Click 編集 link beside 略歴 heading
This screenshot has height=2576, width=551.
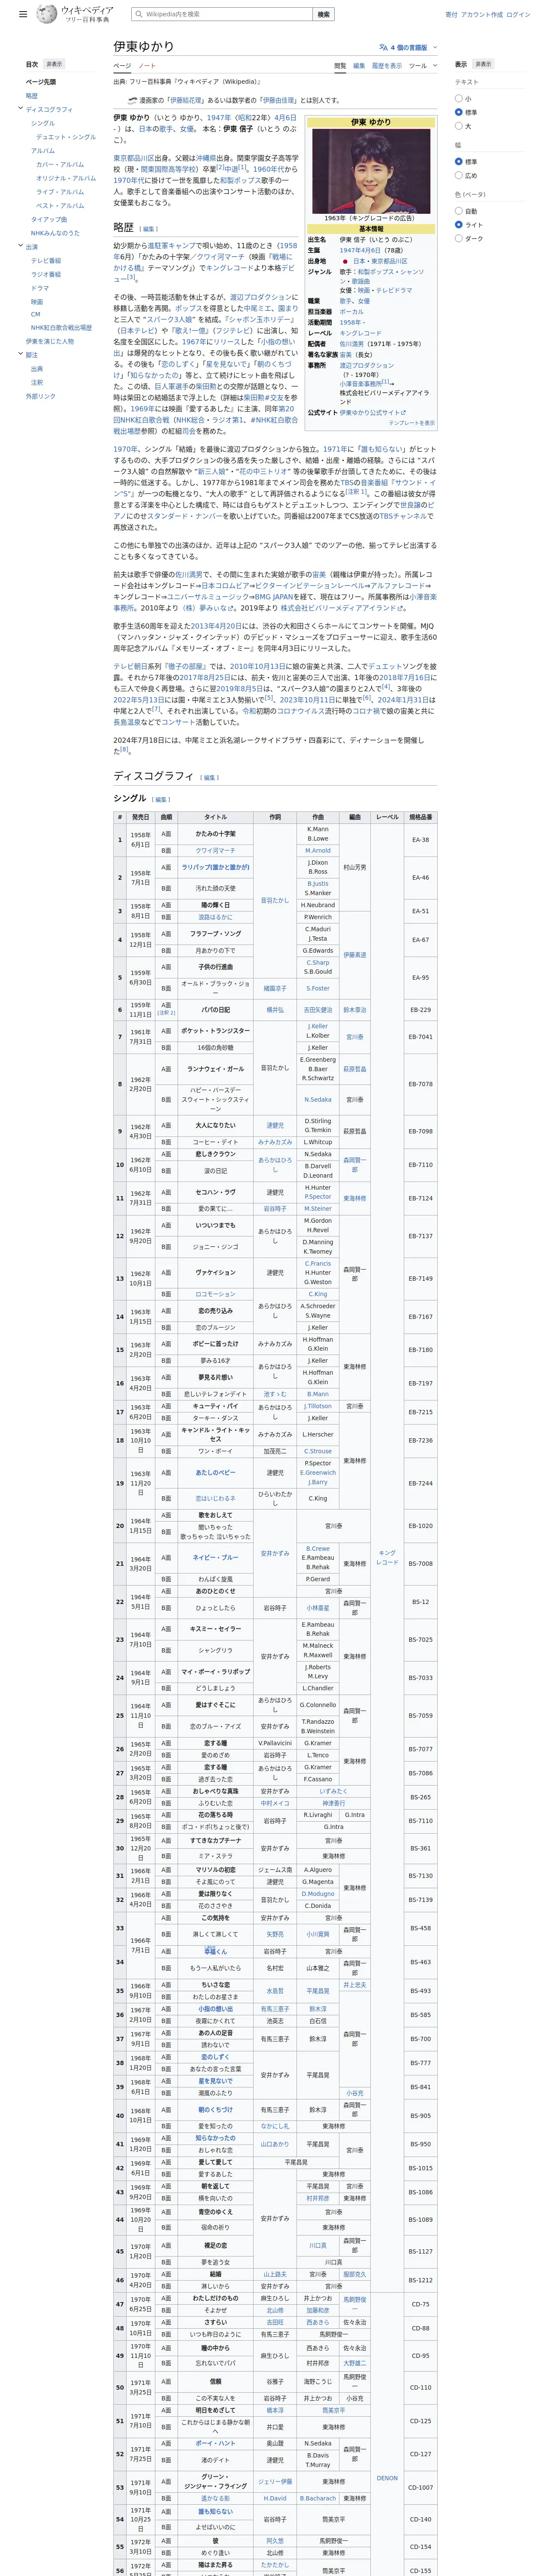(x=149, y=229)
